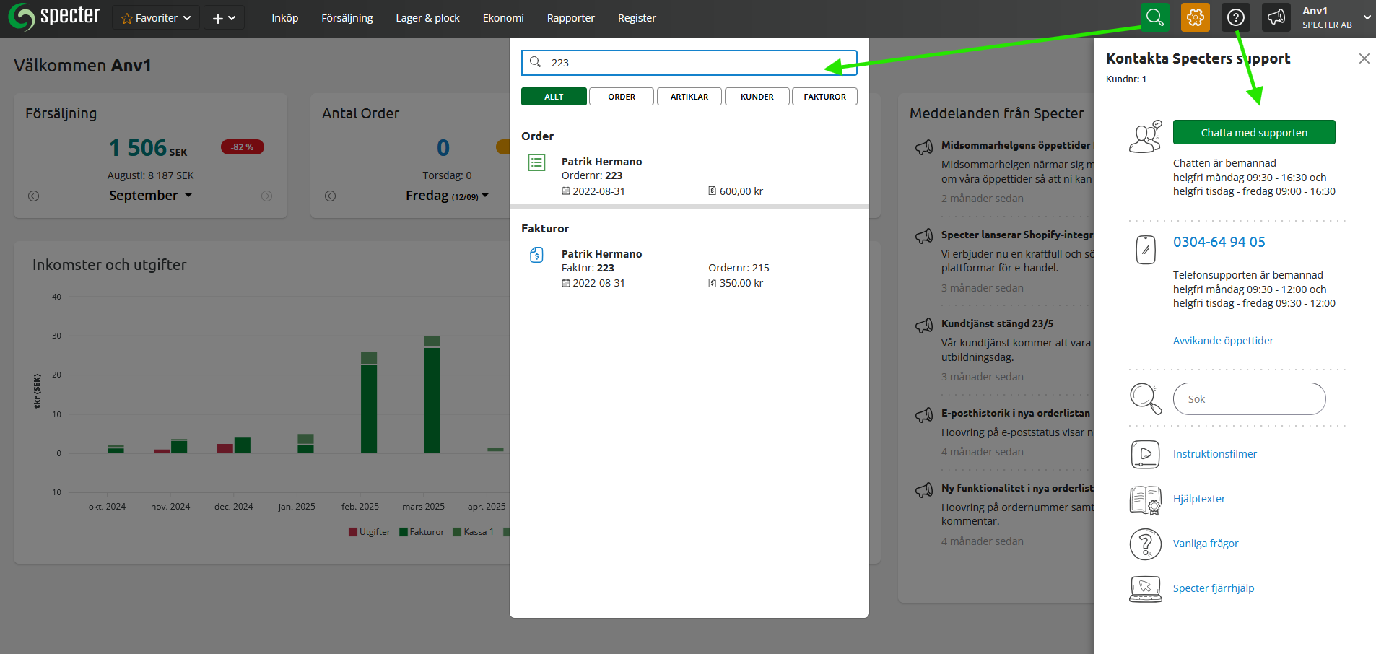
Task: Click Chatta med supporten button
Action: [1253, 133]
